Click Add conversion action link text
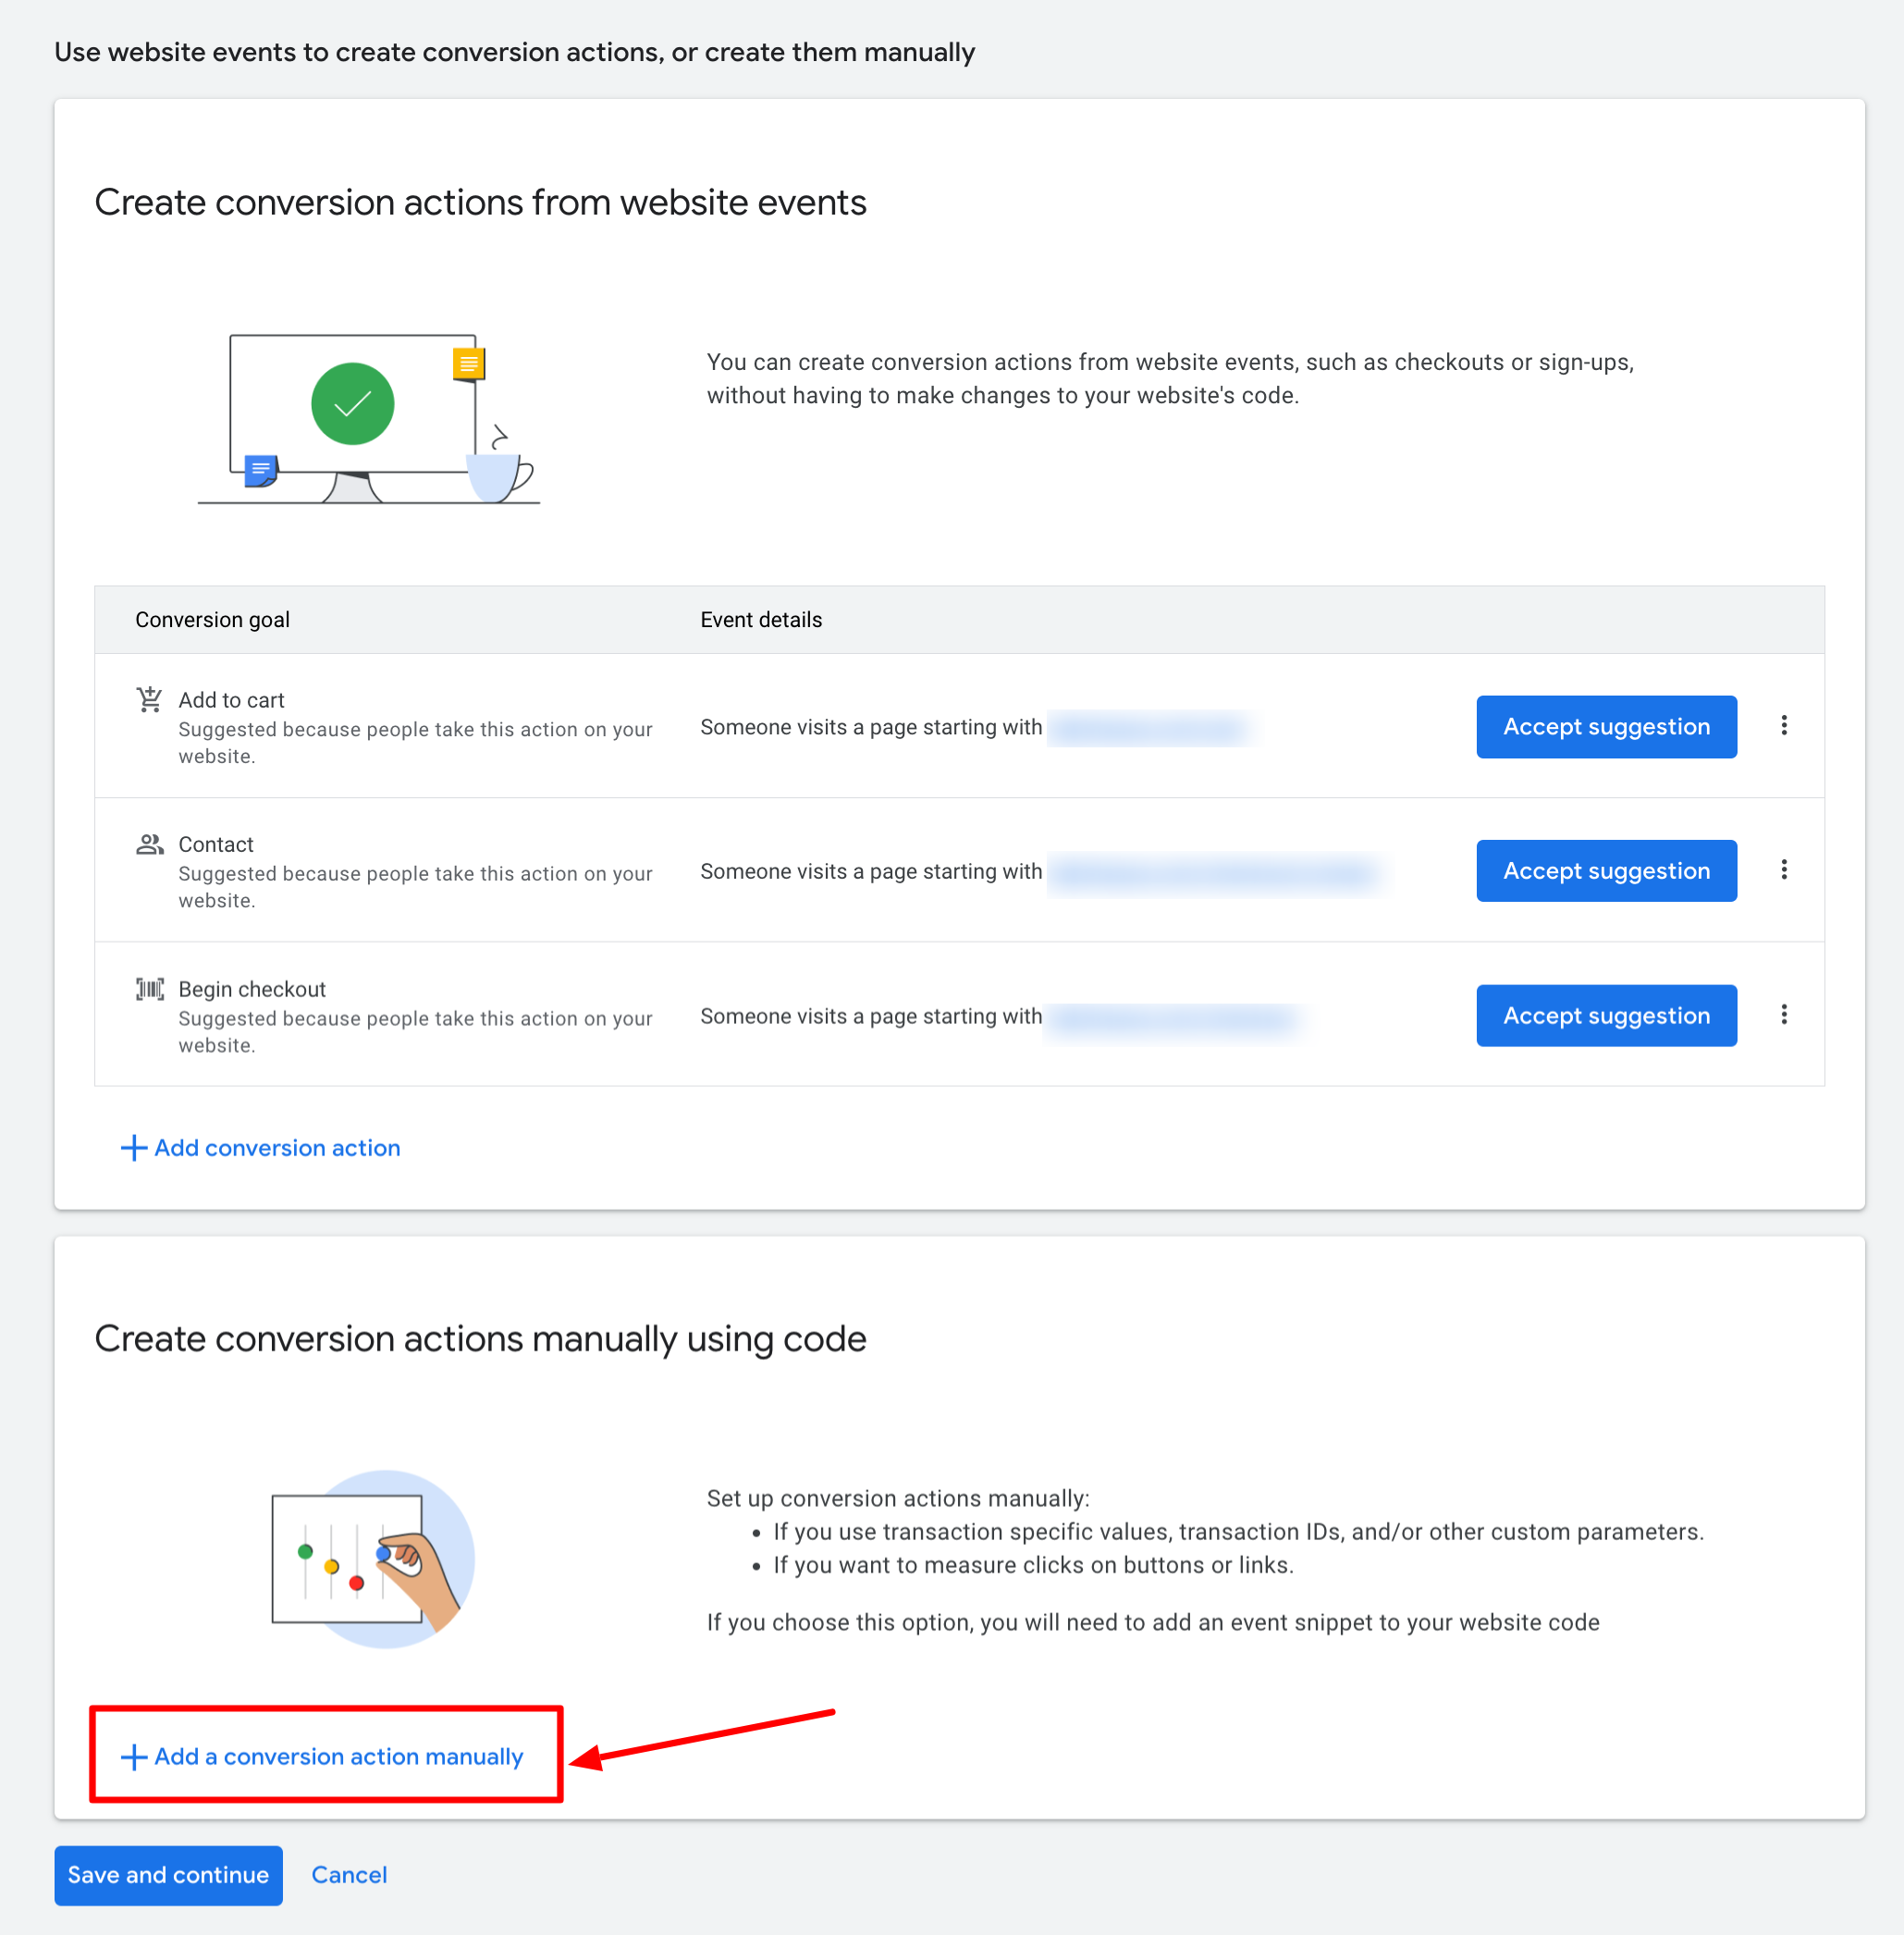The width and height of the screenshot is (1904, 1935). (277, 1148)
